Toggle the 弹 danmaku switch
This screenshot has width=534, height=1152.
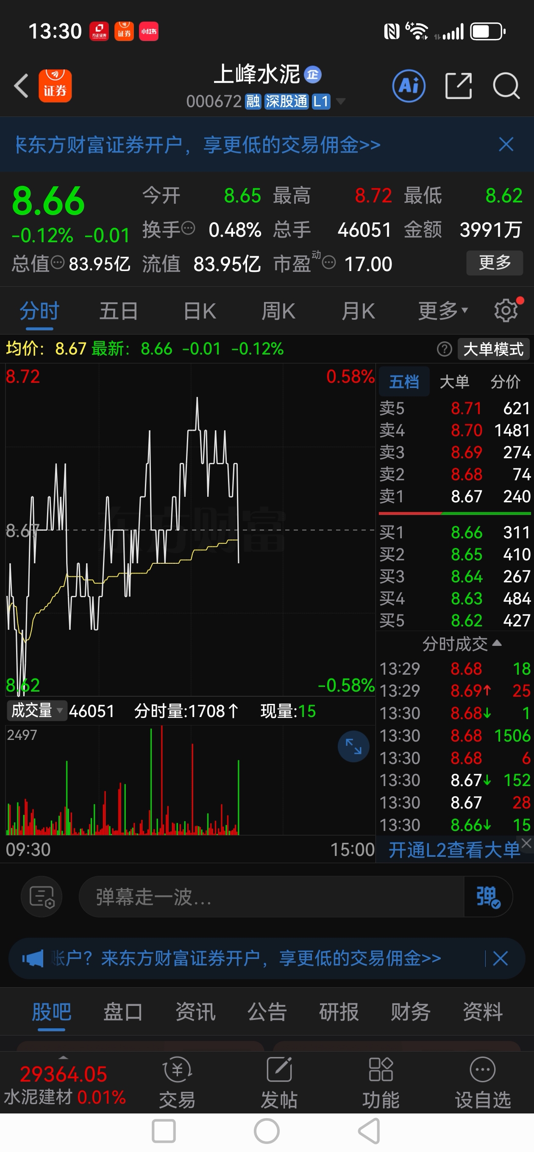click(488, 897)
